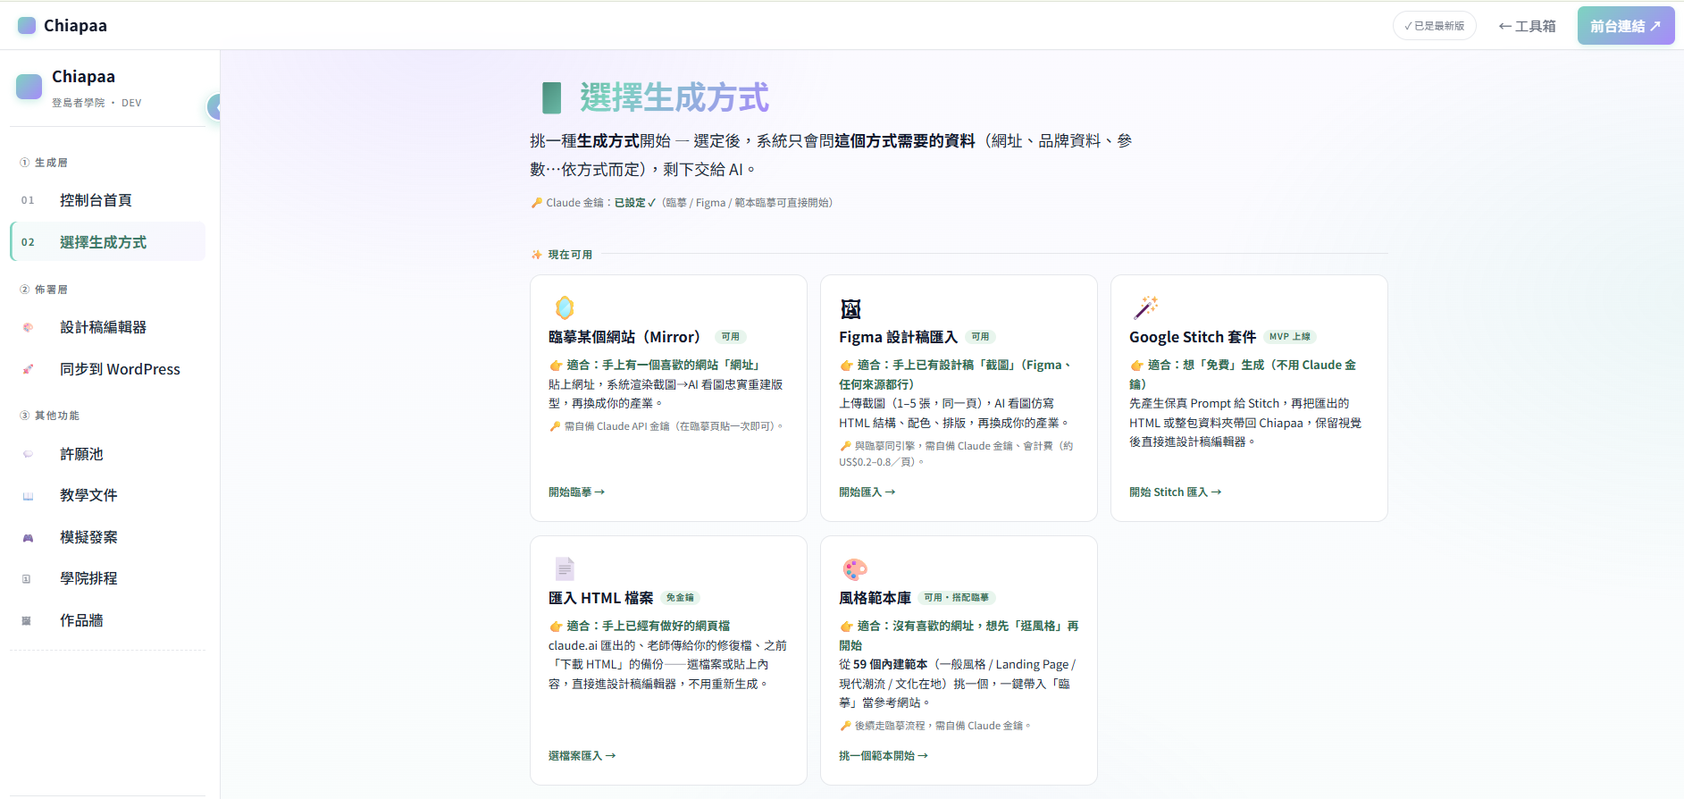Click the 前台連結 button

pos(1626,26)
